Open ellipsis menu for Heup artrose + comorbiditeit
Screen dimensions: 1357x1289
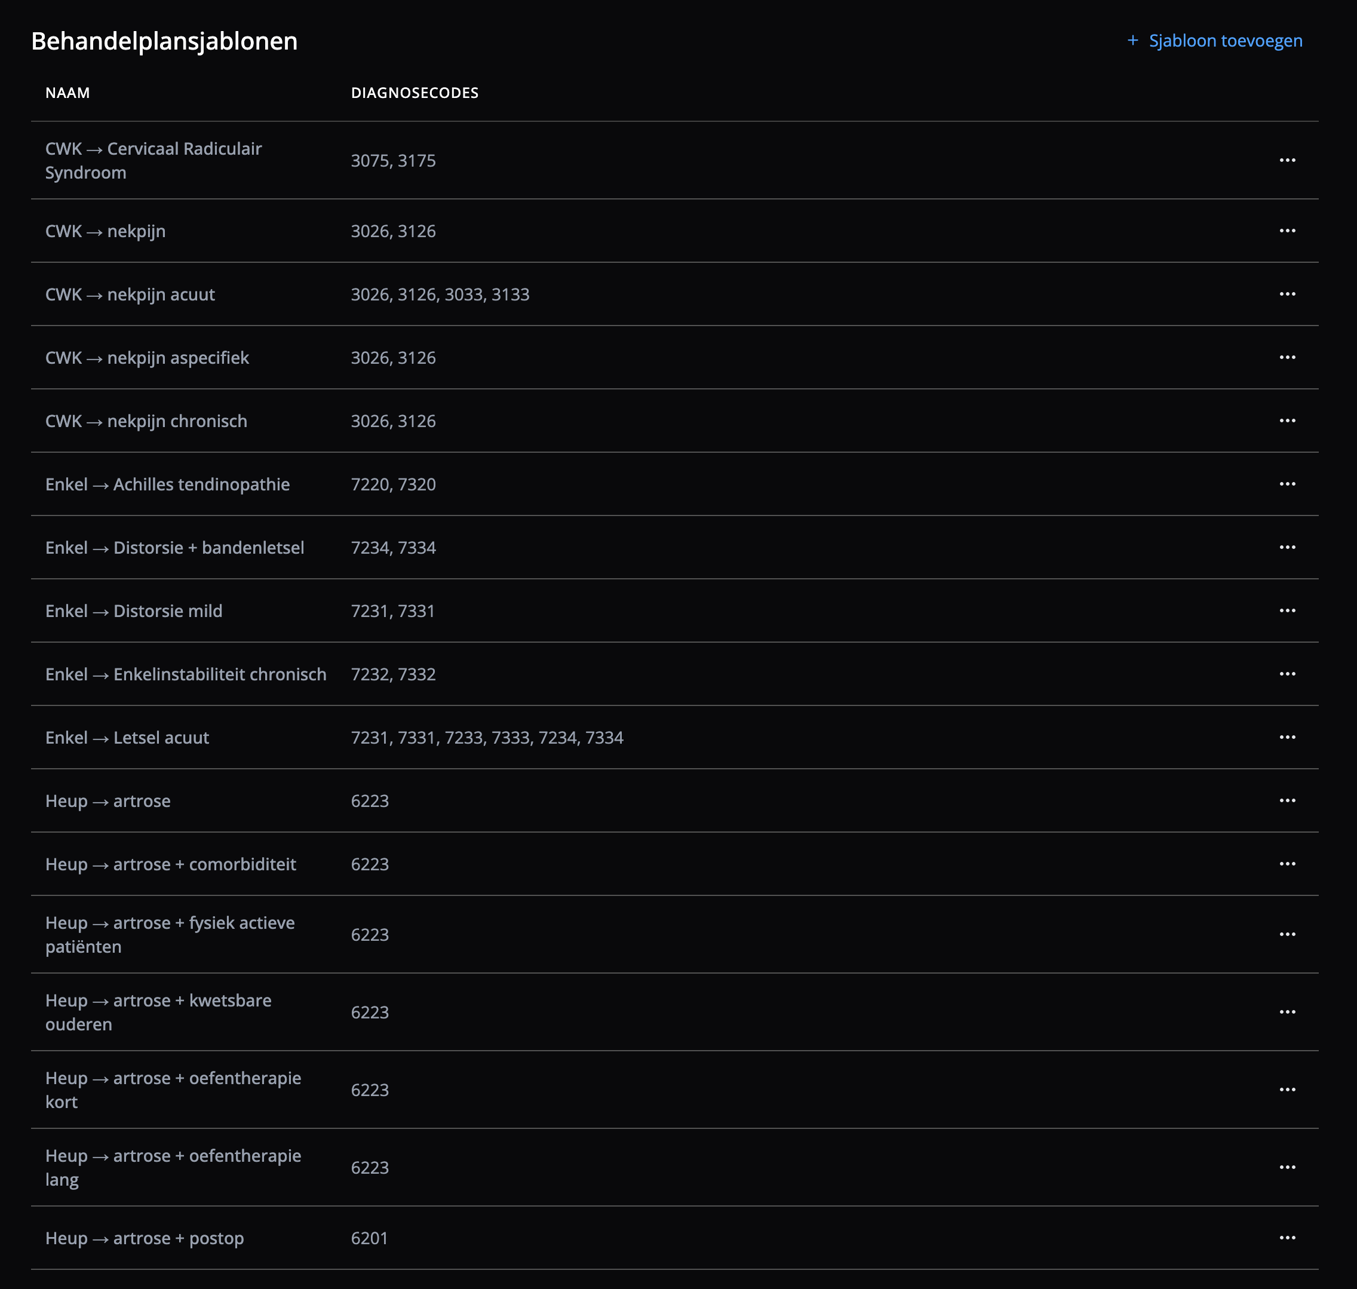click(x=1287, y=864)
